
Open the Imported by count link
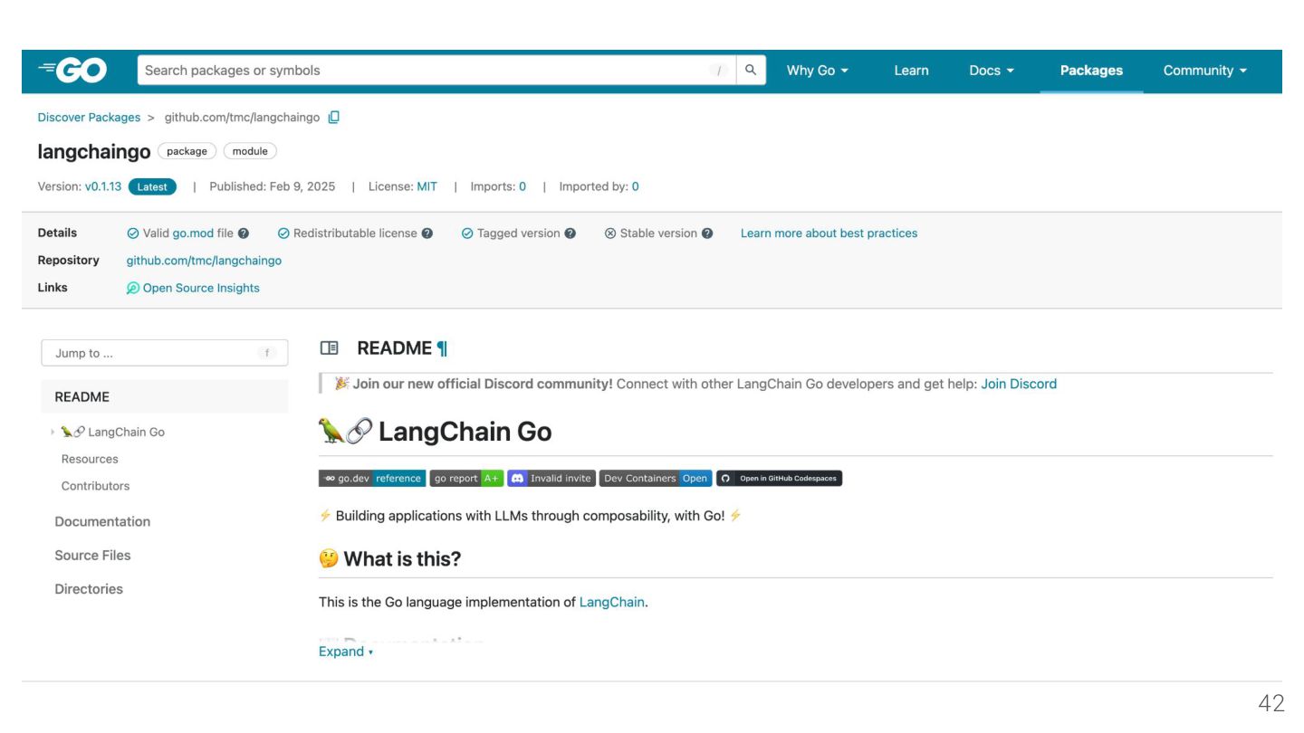point(636,187)
